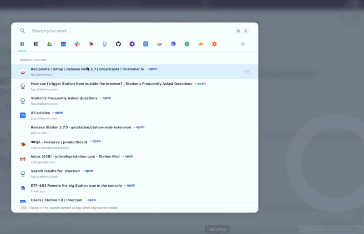Screen dimensions: 364x234
Task: Click the ⌘ shortcut key badge
Action: [x=238, y=31]
